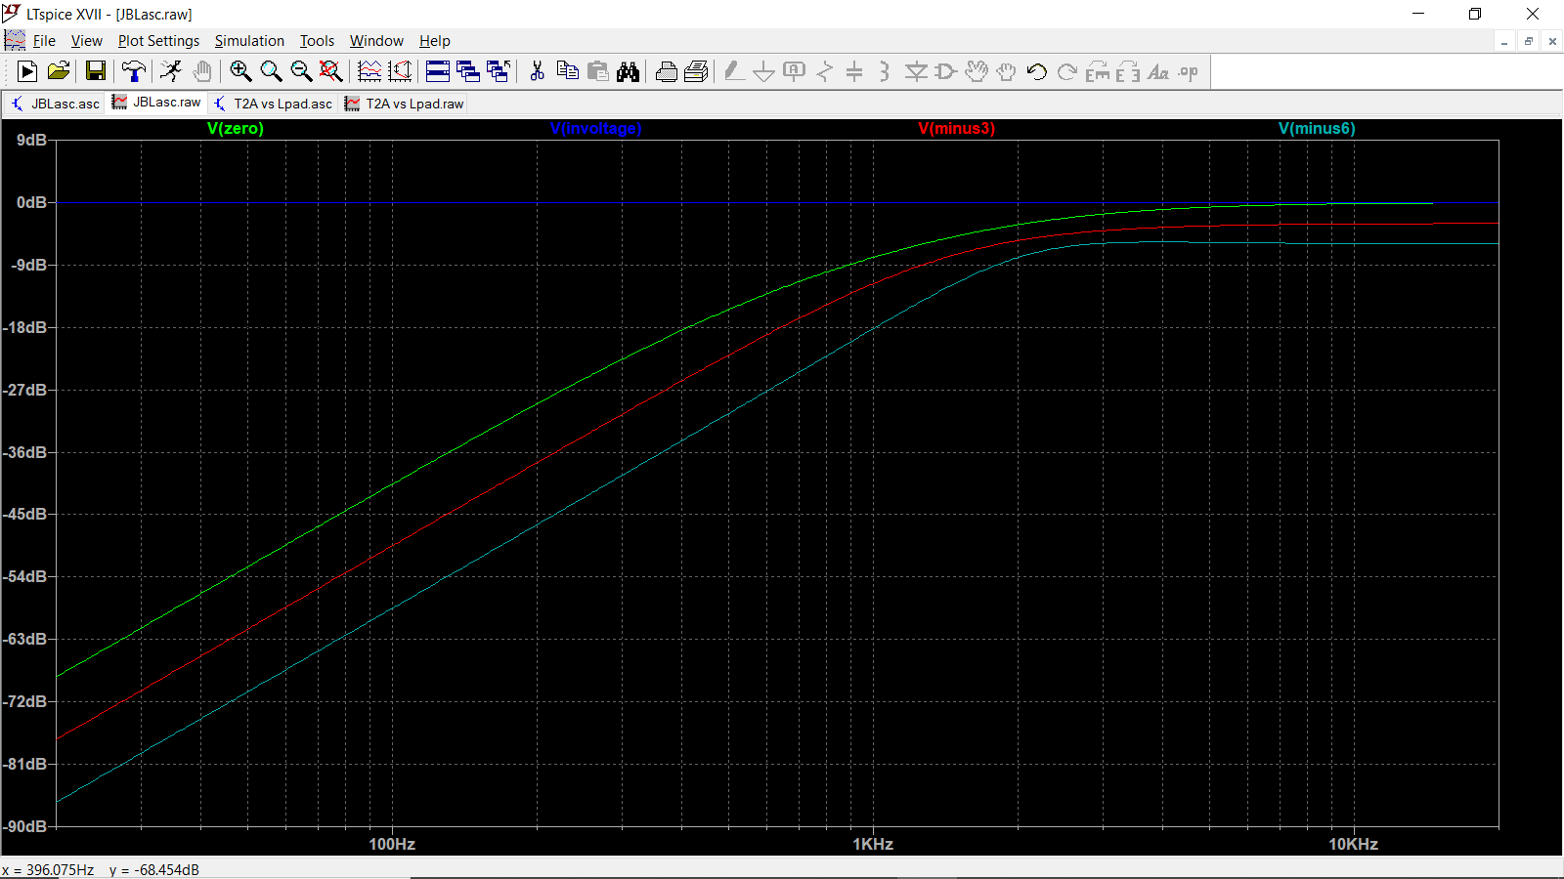Click the Mirror icon in toolbar
The width and height of the screenshot is (1564, 879).
pos(1128,71)
